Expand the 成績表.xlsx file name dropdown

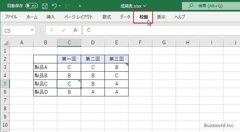pos(144,6)
